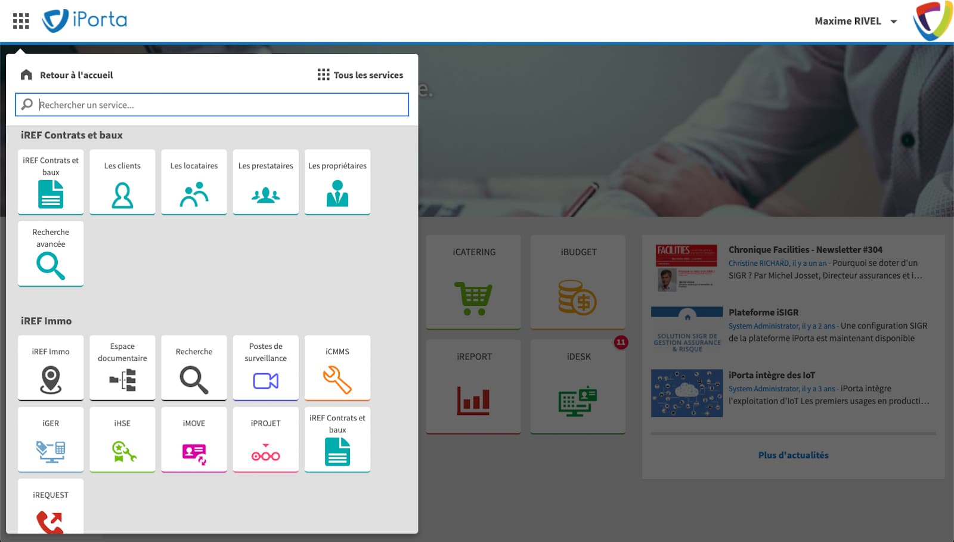Click Plus d'actualités link
The width and height of the screenshot is (954, 542).
793,455
